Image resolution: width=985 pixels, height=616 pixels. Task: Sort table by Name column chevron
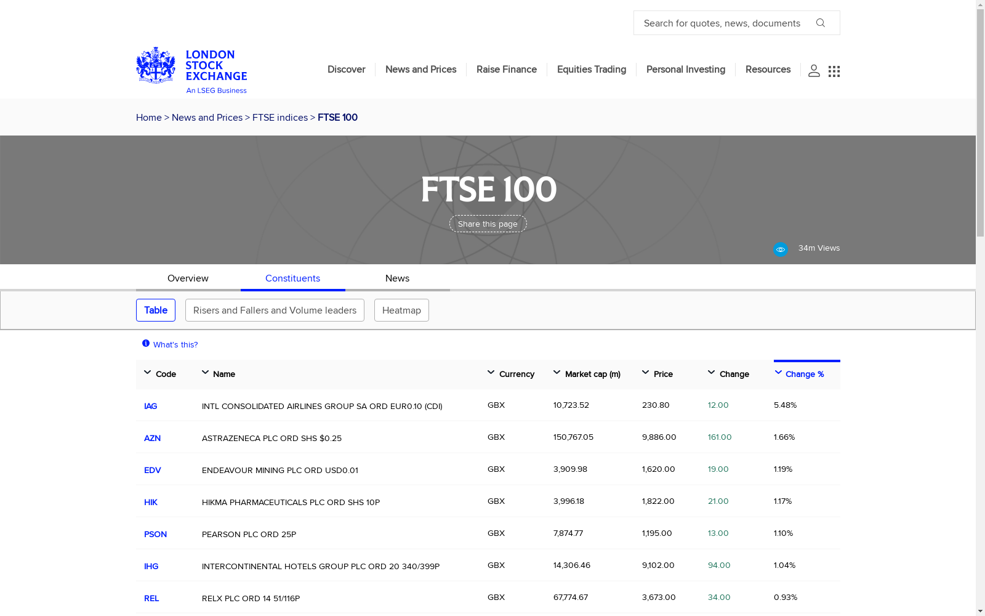click(x=205, y=373)
